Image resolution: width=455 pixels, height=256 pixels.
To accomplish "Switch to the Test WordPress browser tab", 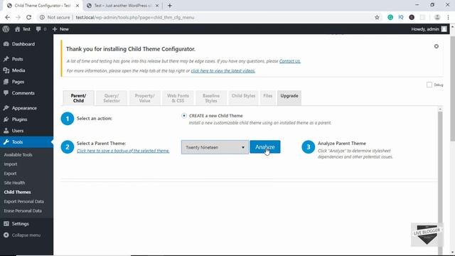I will 123,6.
